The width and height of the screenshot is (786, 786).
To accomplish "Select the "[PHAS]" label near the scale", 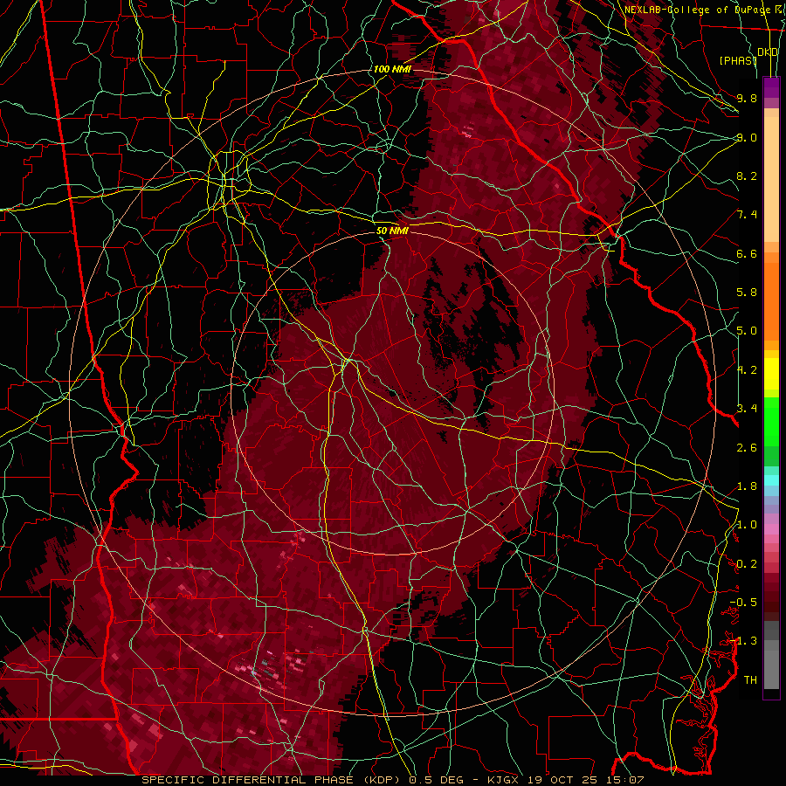I will coord(738,60).
